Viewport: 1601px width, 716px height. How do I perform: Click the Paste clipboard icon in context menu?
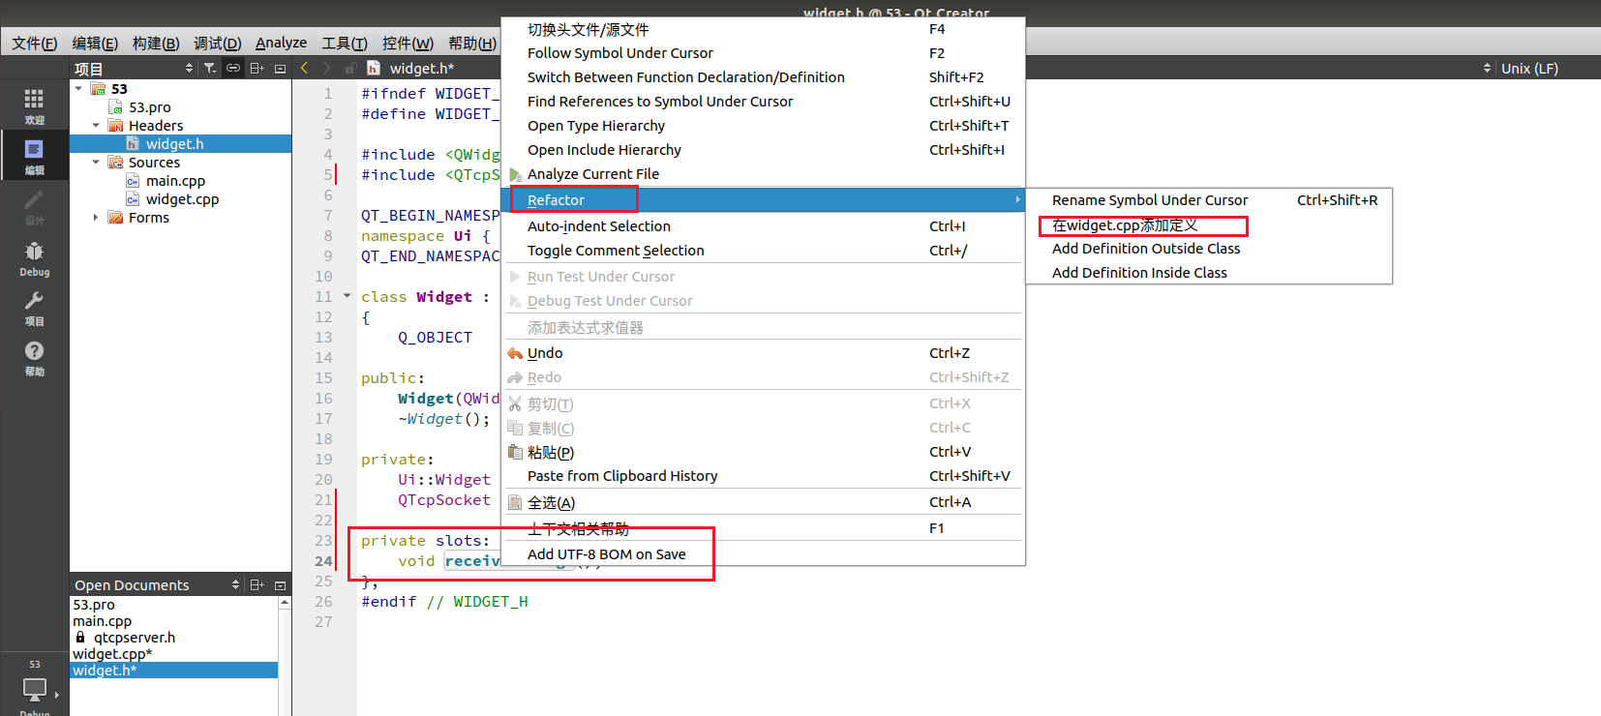[515, 452]
